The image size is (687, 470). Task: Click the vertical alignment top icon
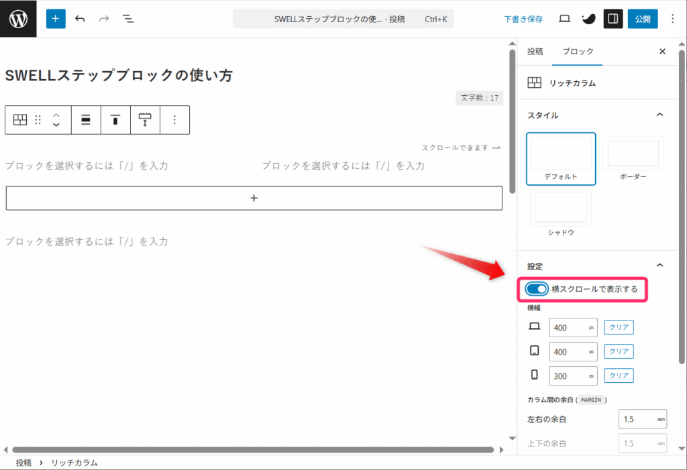point(115,120)
